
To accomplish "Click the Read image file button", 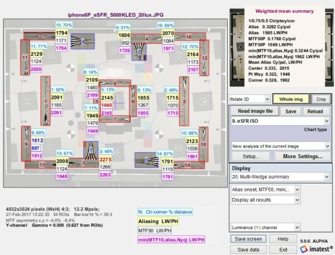I will 254,111.
